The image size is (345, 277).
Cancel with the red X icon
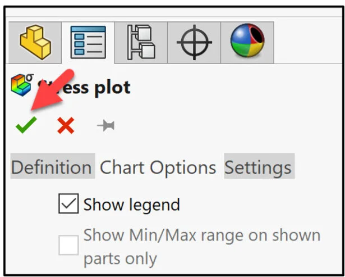pos(66,126)
